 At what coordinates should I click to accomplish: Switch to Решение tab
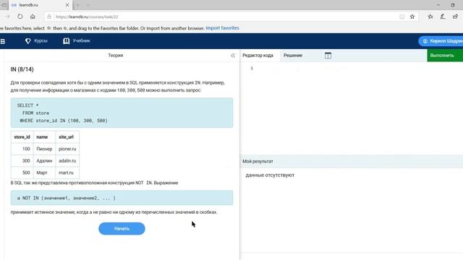[293, 56]
